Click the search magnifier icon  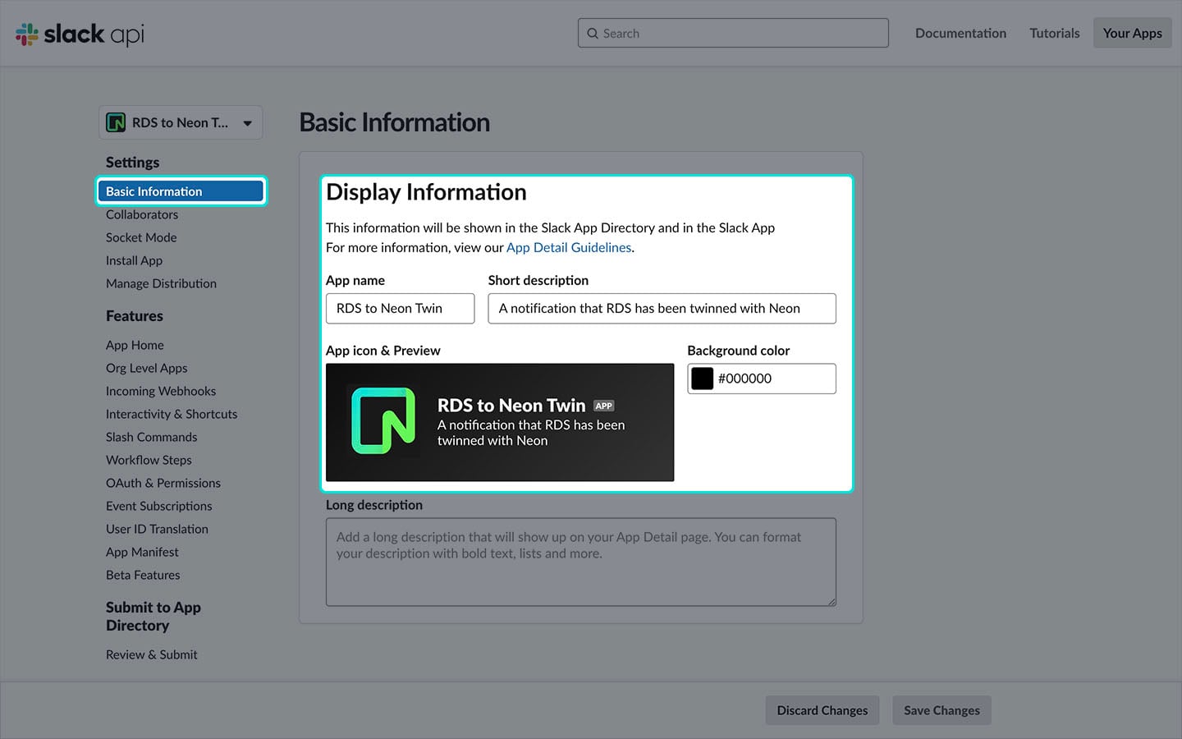click(593, 34)
